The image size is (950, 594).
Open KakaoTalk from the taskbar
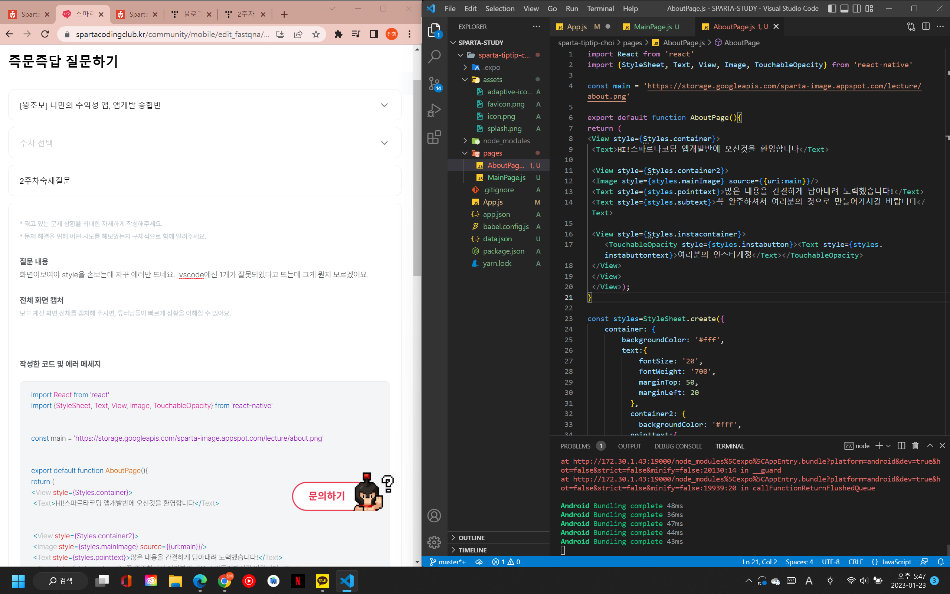point(322,581)
